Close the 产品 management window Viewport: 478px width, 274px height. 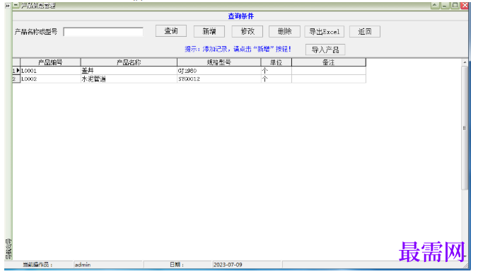[x=465, y=5]
